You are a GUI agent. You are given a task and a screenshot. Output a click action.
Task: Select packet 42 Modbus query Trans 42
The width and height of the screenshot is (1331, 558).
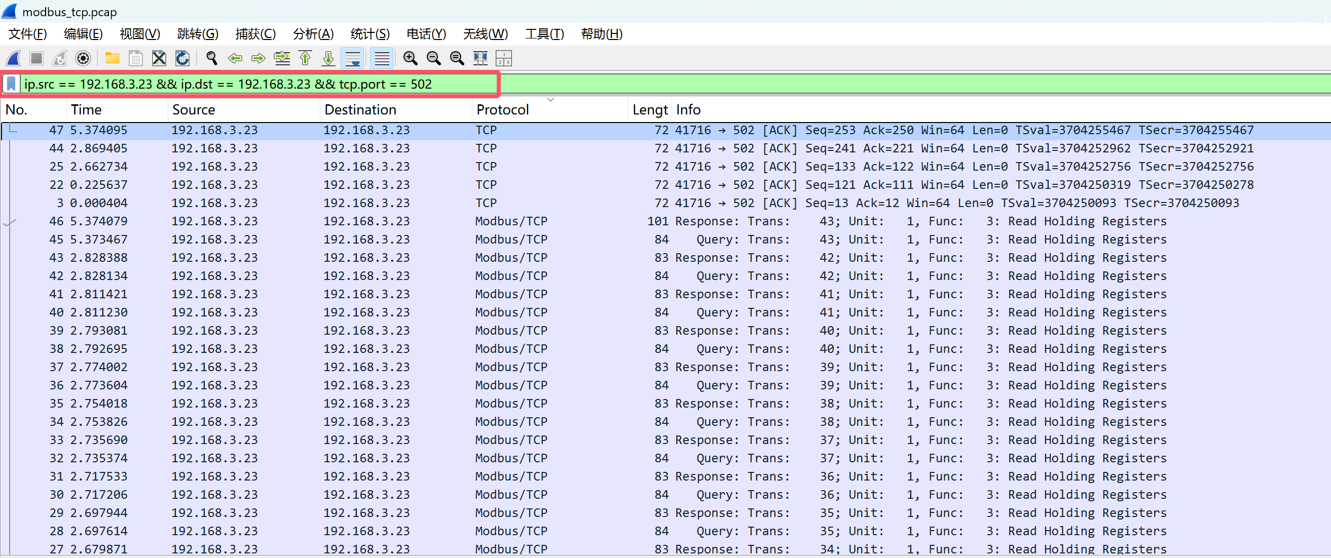point(665,276)
